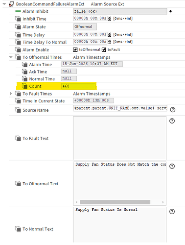This screenshot has height=245, width=185.
Task: Expand the To Fault Times section
Action: pyautogui.click(x=11, y=94)
